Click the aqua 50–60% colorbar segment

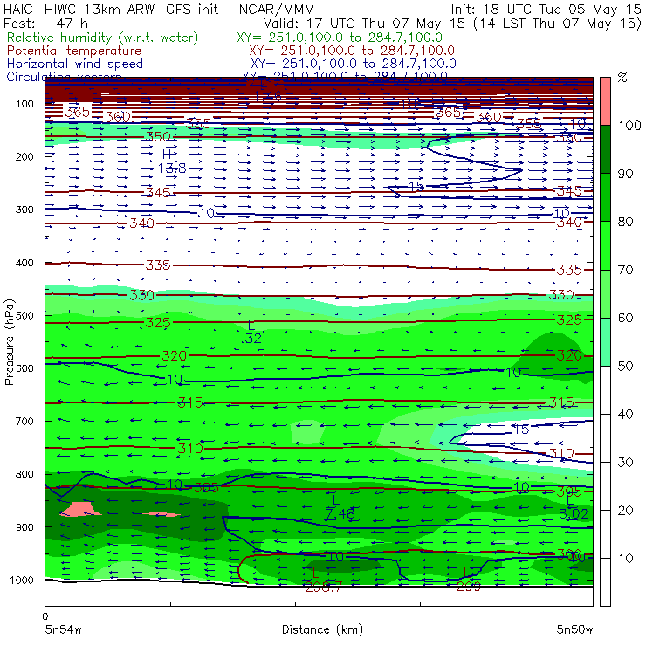605,341
